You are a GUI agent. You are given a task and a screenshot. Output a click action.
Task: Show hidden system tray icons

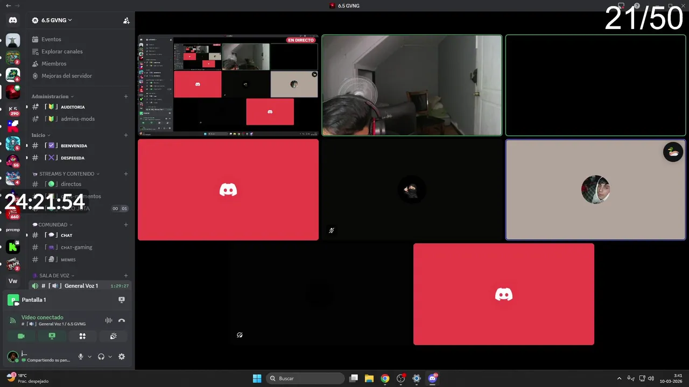point(619,378)
